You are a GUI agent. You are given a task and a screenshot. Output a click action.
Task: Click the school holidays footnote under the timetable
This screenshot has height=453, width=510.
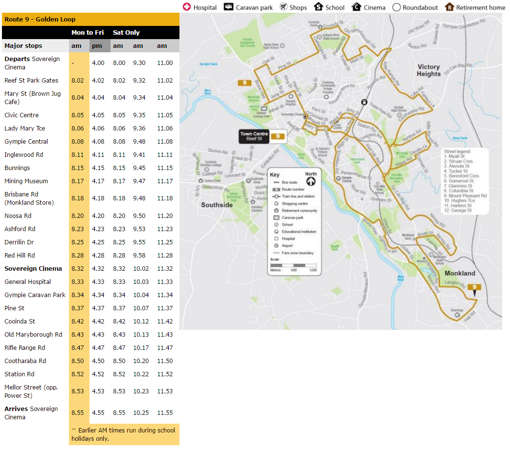[124, 434]
